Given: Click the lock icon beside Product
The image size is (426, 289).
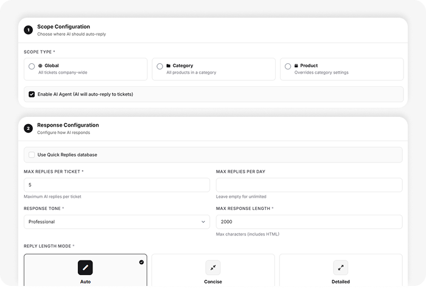Looking at the screenshot, I should click(296, 66).
